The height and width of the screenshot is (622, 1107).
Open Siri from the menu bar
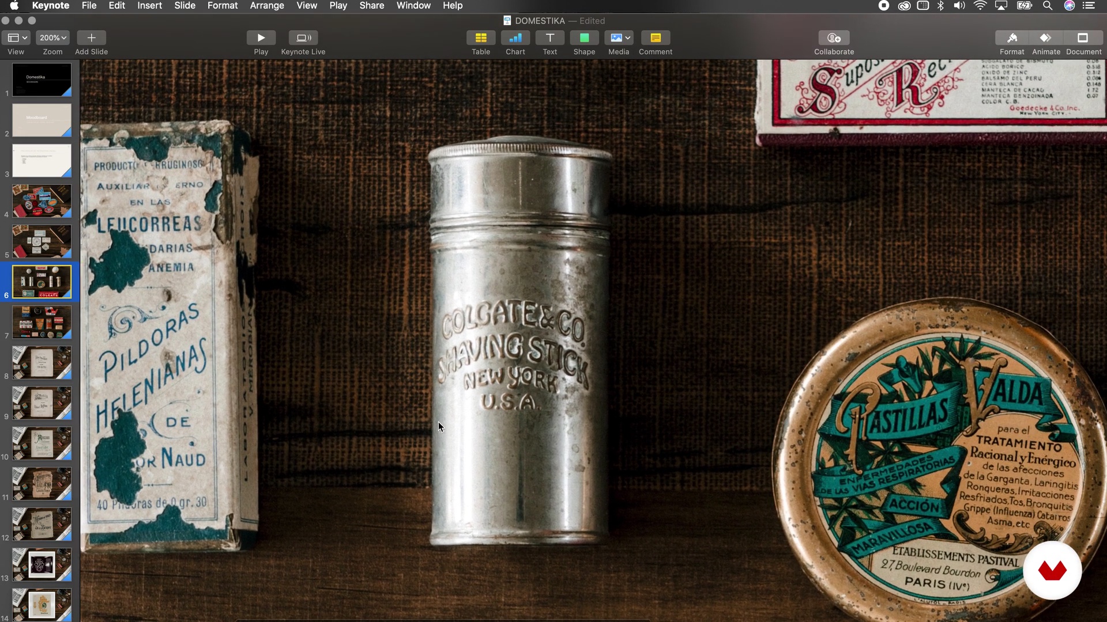(x=1070, y=6)
